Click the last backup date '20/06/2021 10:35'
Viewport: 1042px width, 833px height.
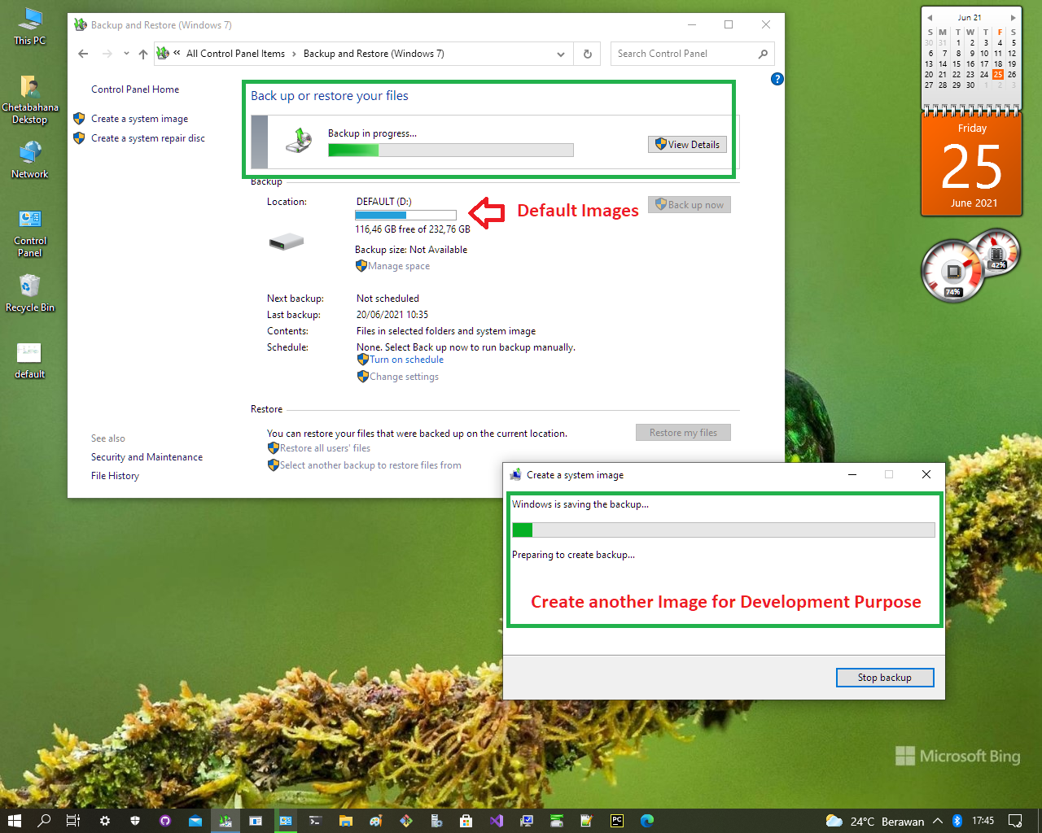(392, 315)
